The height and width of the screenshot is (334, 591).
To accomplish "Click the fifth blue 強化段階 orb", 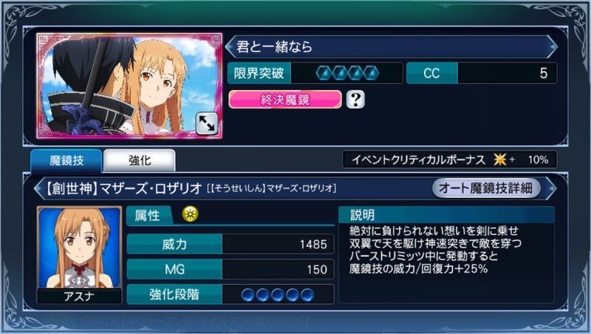I will point(307,295).
